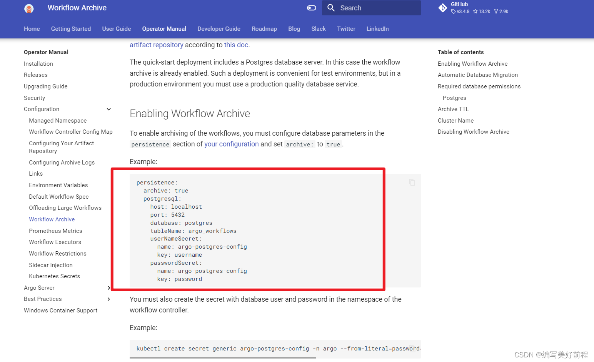Follow the 'your configuration' link
The width and height of the screenshot is (594, 362).
coord(232,144)
